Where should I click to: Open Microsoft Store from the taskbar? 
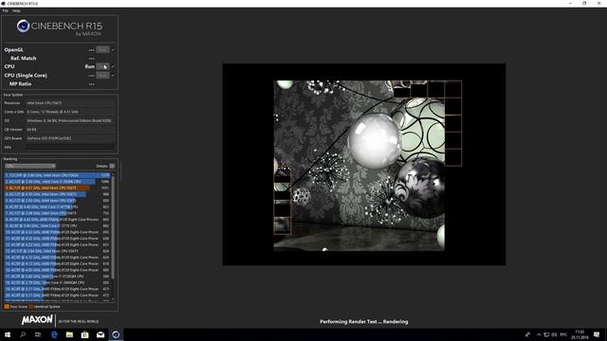pos(84,334)
